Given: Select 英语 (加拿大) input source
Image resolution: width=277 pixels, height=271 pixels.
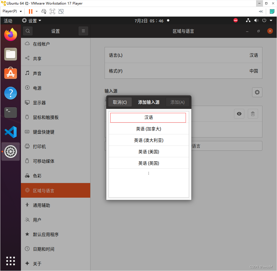Looking at the screenshot, I should [149, 129].
